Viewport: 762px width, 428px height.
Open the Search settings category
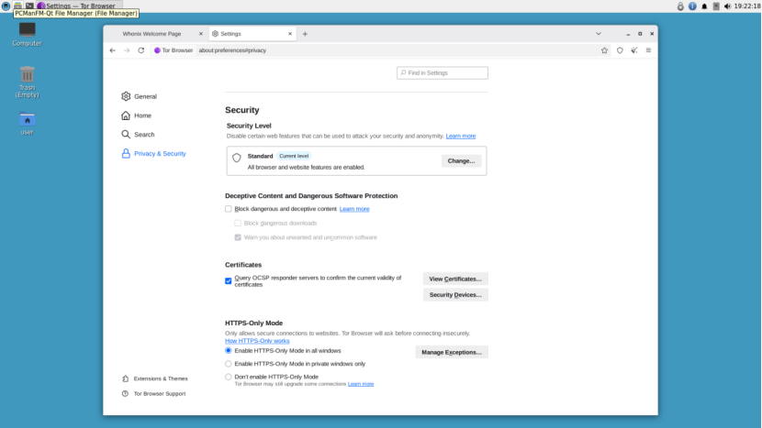[138, 135]
